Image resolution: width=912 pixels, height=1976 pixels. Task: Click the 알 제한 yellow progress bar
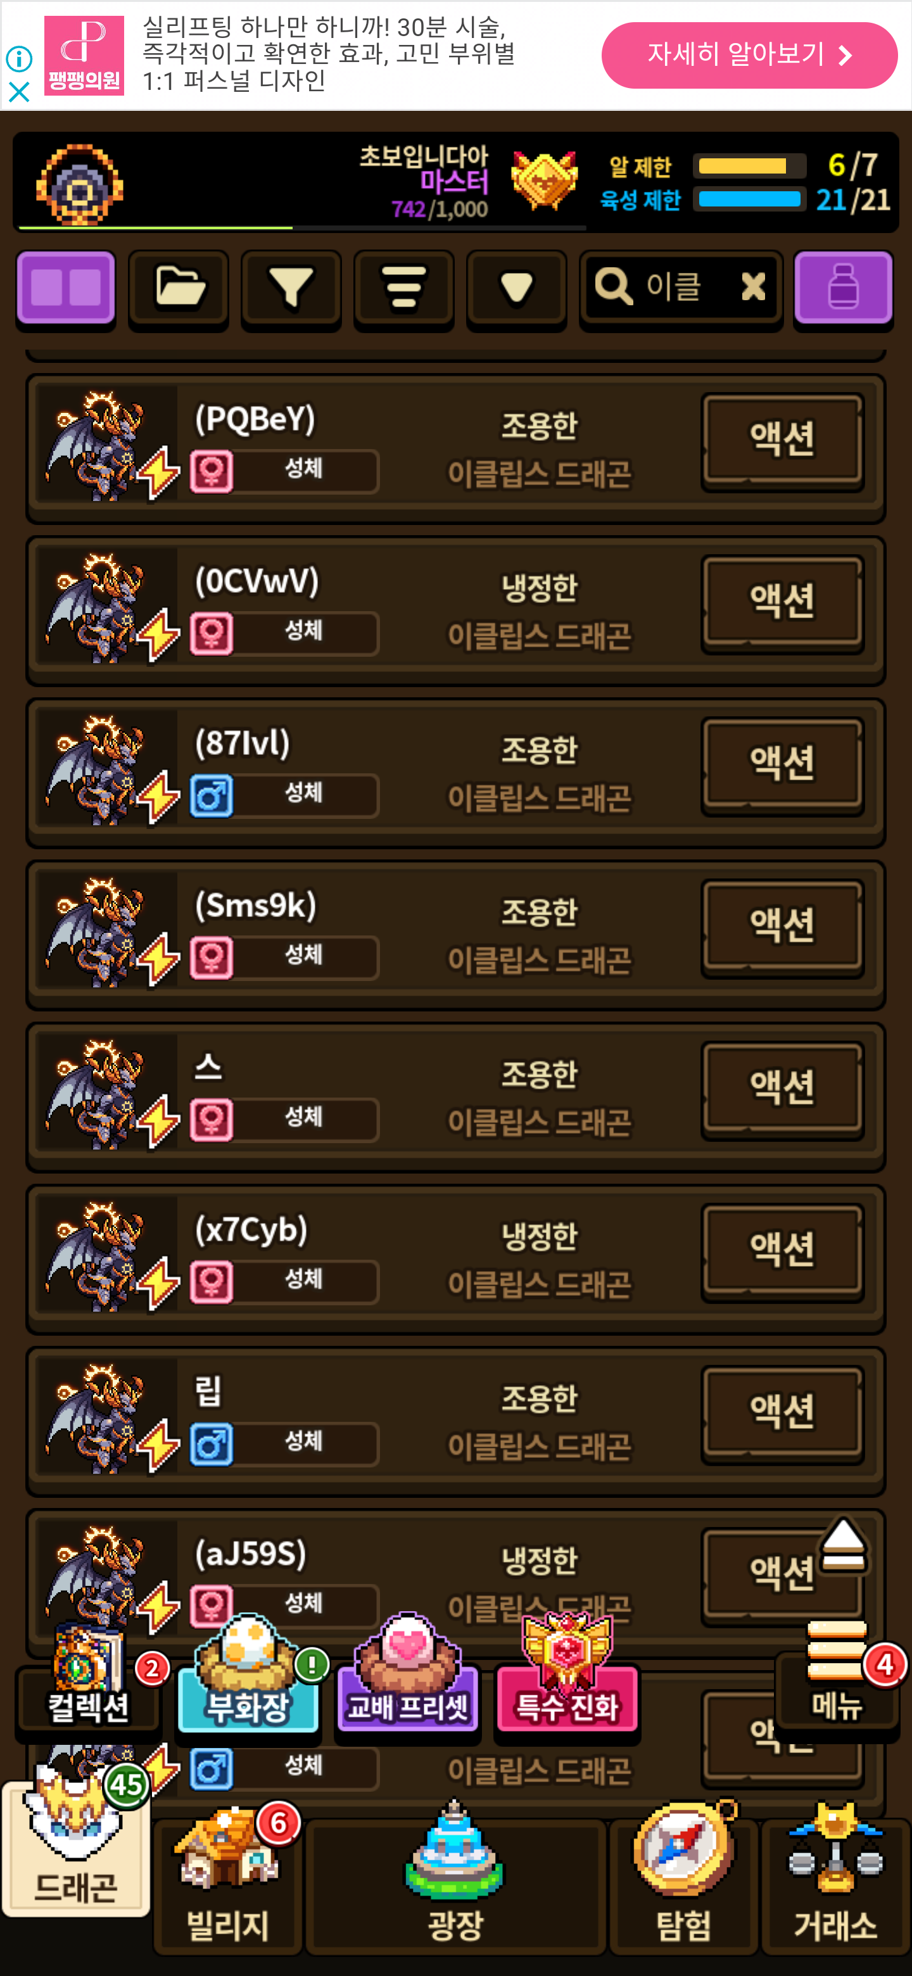749,166
